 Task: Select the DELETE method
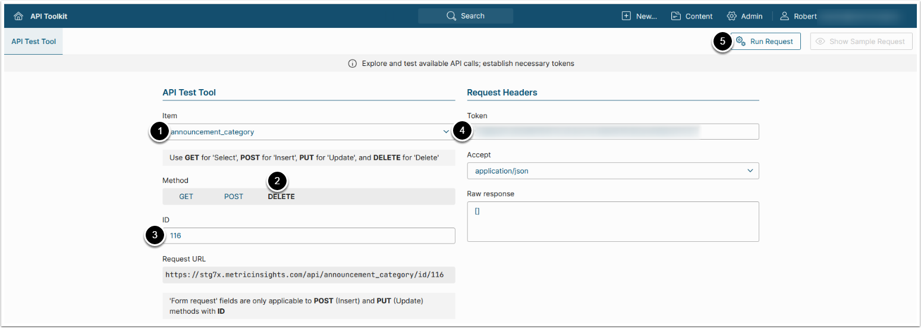(281, 197)
